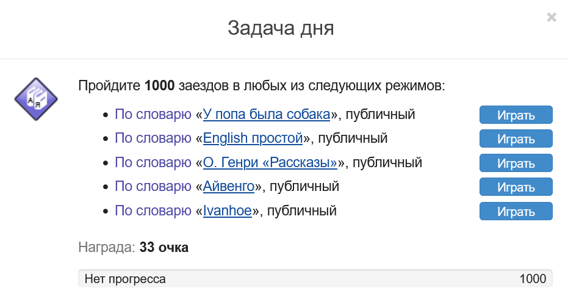Open the «Ivanhoe» dictionary link
Screen dimensions: 568x302
pos(228,211)
